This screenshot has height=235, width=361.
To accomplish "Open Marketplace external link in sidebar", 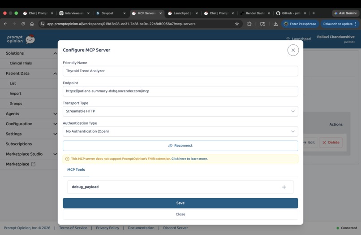I will coord(21,164).
